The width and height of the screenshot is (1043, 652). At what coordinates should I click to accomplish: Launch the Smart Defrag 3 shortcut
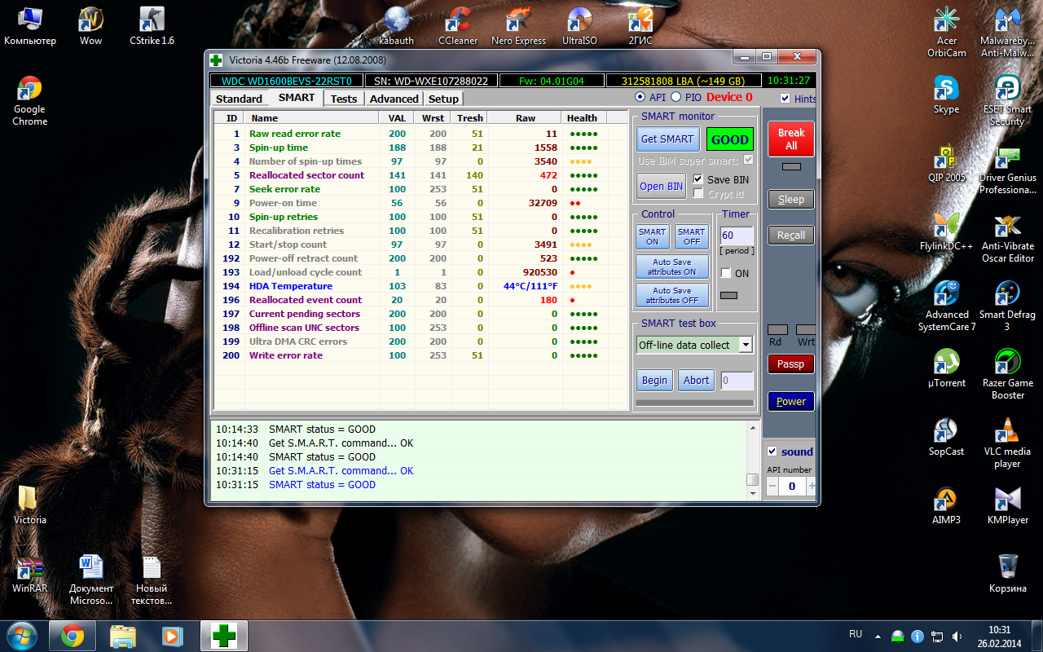pos(1007,306)
